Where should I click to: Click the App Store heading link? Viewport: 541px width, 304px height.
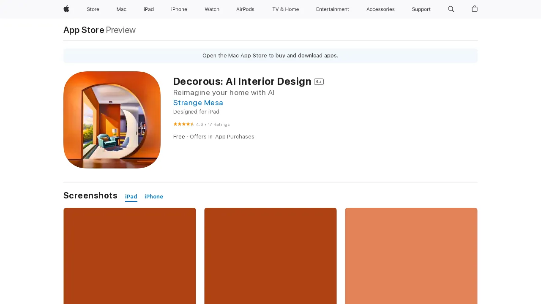pyautogui.click(x=83, y=30)
